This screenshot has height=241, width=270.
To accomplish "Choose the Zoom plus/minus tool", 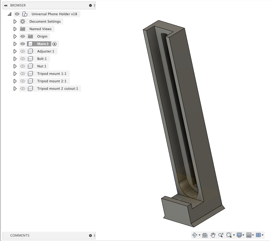I will (221, 235).
